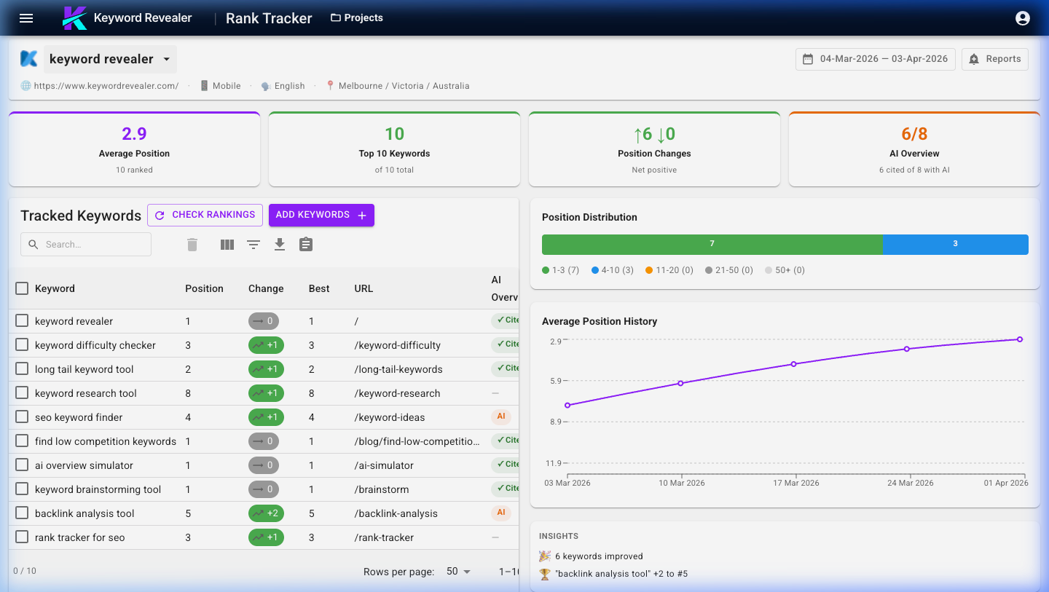Click the Average Position 2.9 card

pyautogui.click(x=134, y=149)
